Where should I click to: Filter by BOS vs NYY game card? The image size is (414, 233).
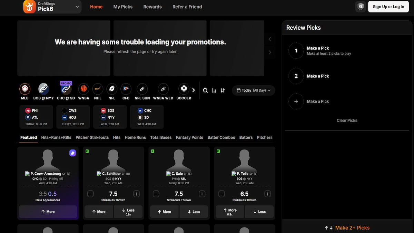(x=110, y=117)
